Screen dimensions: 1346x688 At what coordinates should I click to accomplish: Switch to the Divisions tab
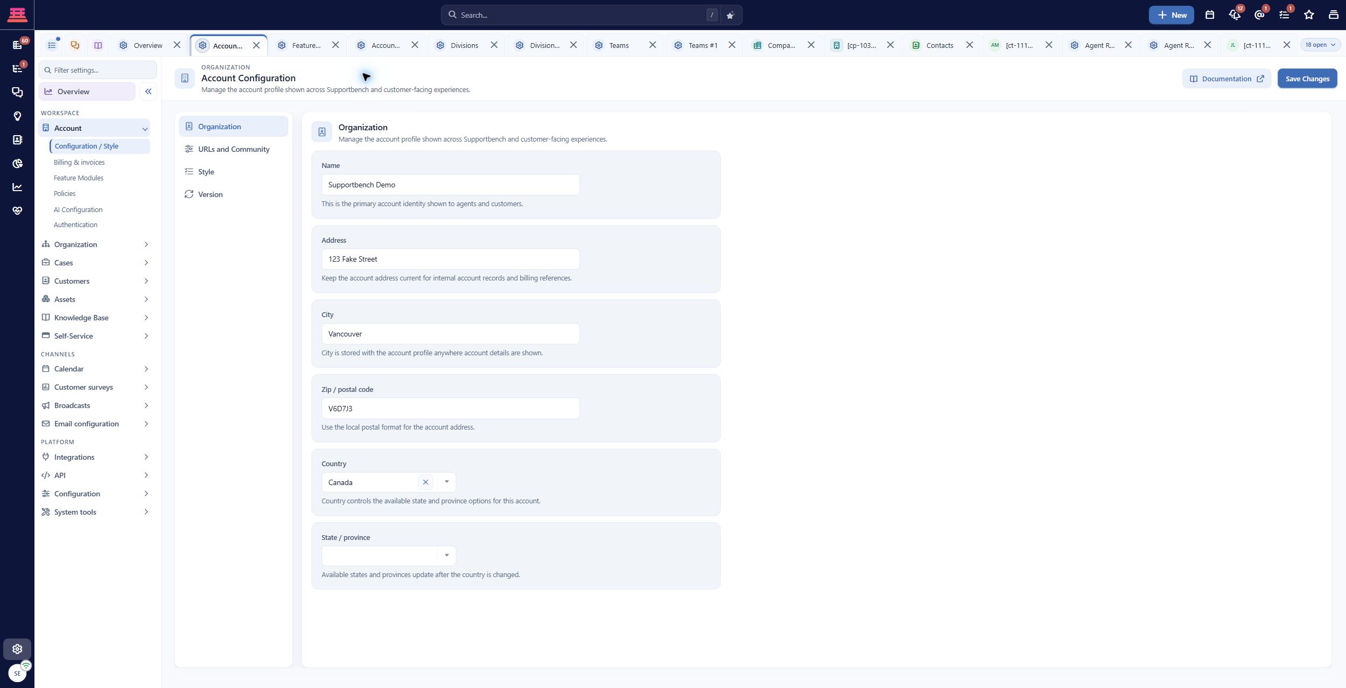coord(465,45)
